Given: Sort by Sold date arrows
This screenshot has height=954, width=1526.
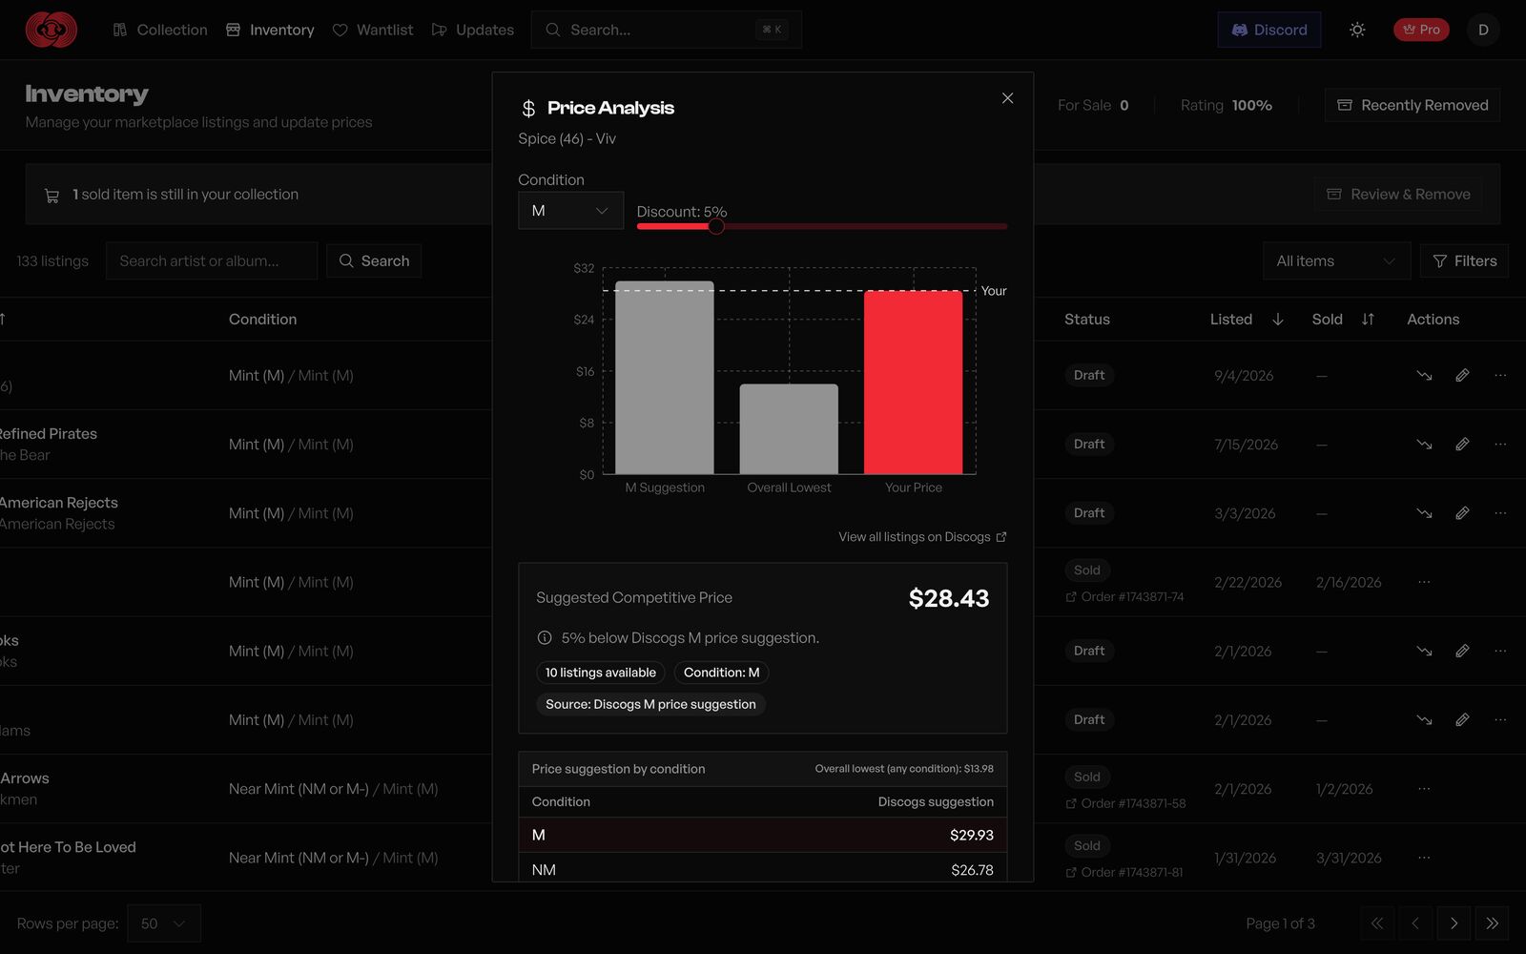Looking at the screenshot, I should click(x=1368, y=320).
